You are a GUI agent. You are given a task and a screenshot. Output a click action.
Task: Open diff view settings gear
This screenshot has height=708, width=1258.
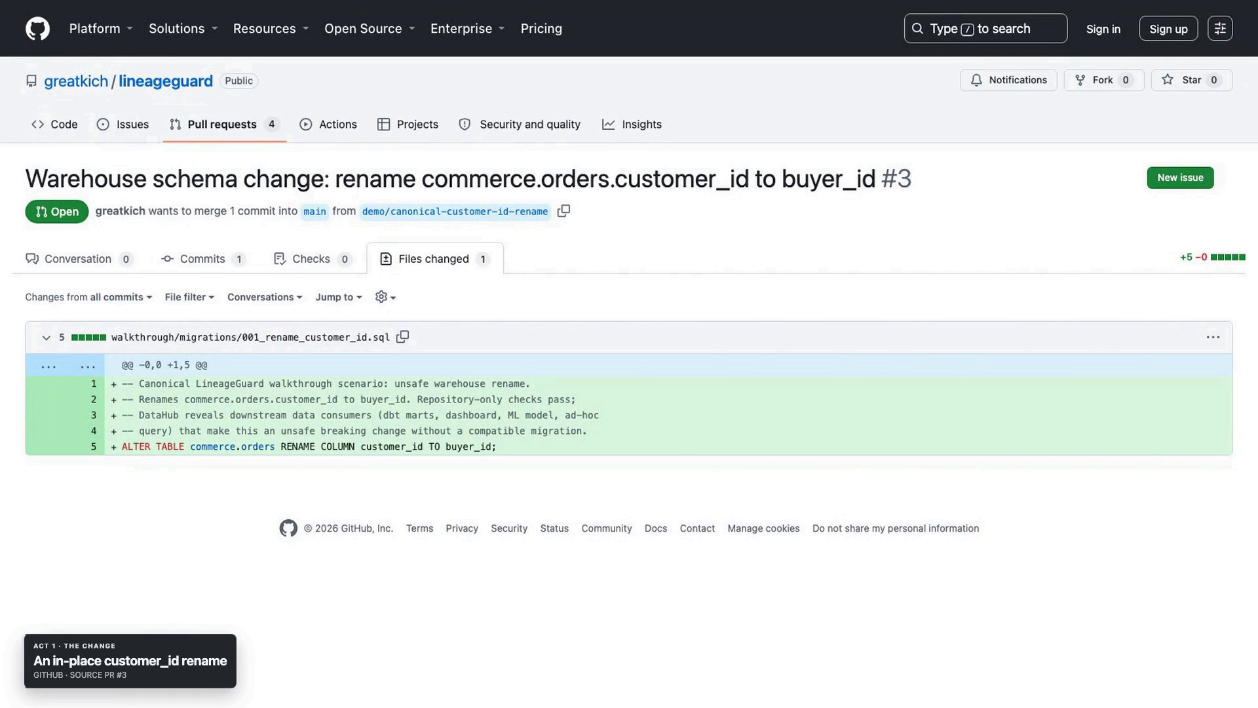click(385, 297)
